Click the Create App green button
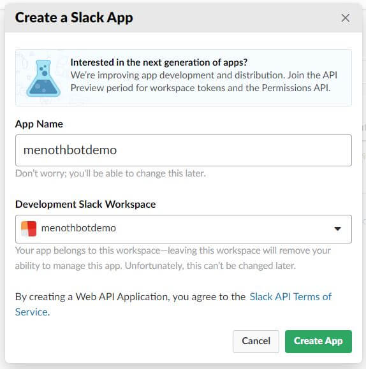This screenshot has height=369, width=366. (318, 341)
